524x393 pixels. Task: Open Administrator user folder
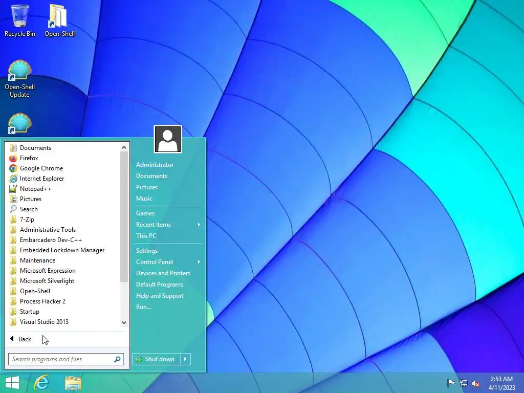[155, 165]
